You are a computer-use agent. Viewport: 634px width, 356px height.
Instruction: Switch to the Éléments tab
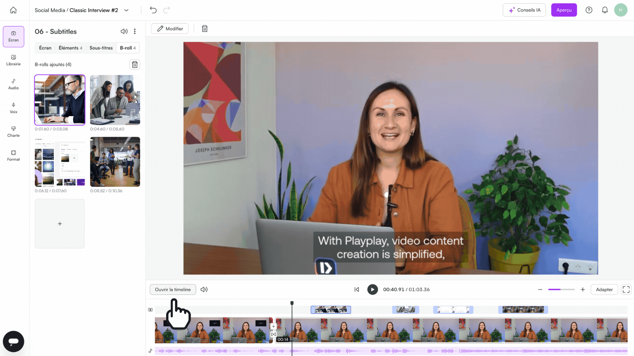tap(70, 48)
